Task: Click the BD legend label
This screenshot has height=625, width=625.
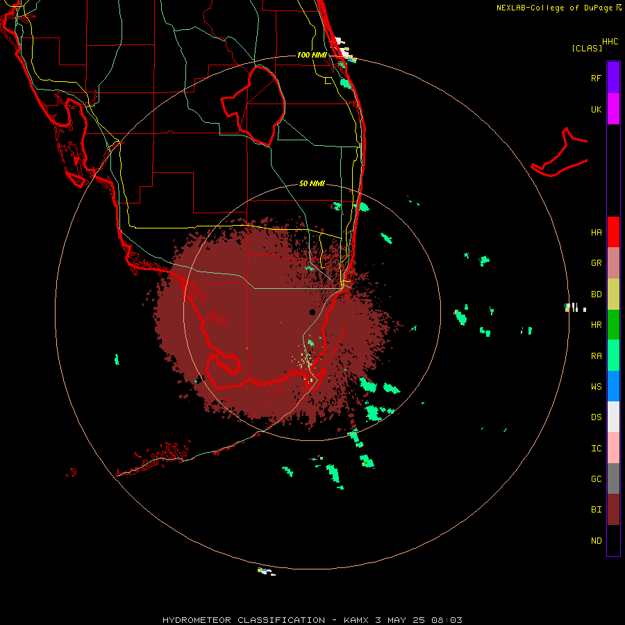Action: (596, 294)
